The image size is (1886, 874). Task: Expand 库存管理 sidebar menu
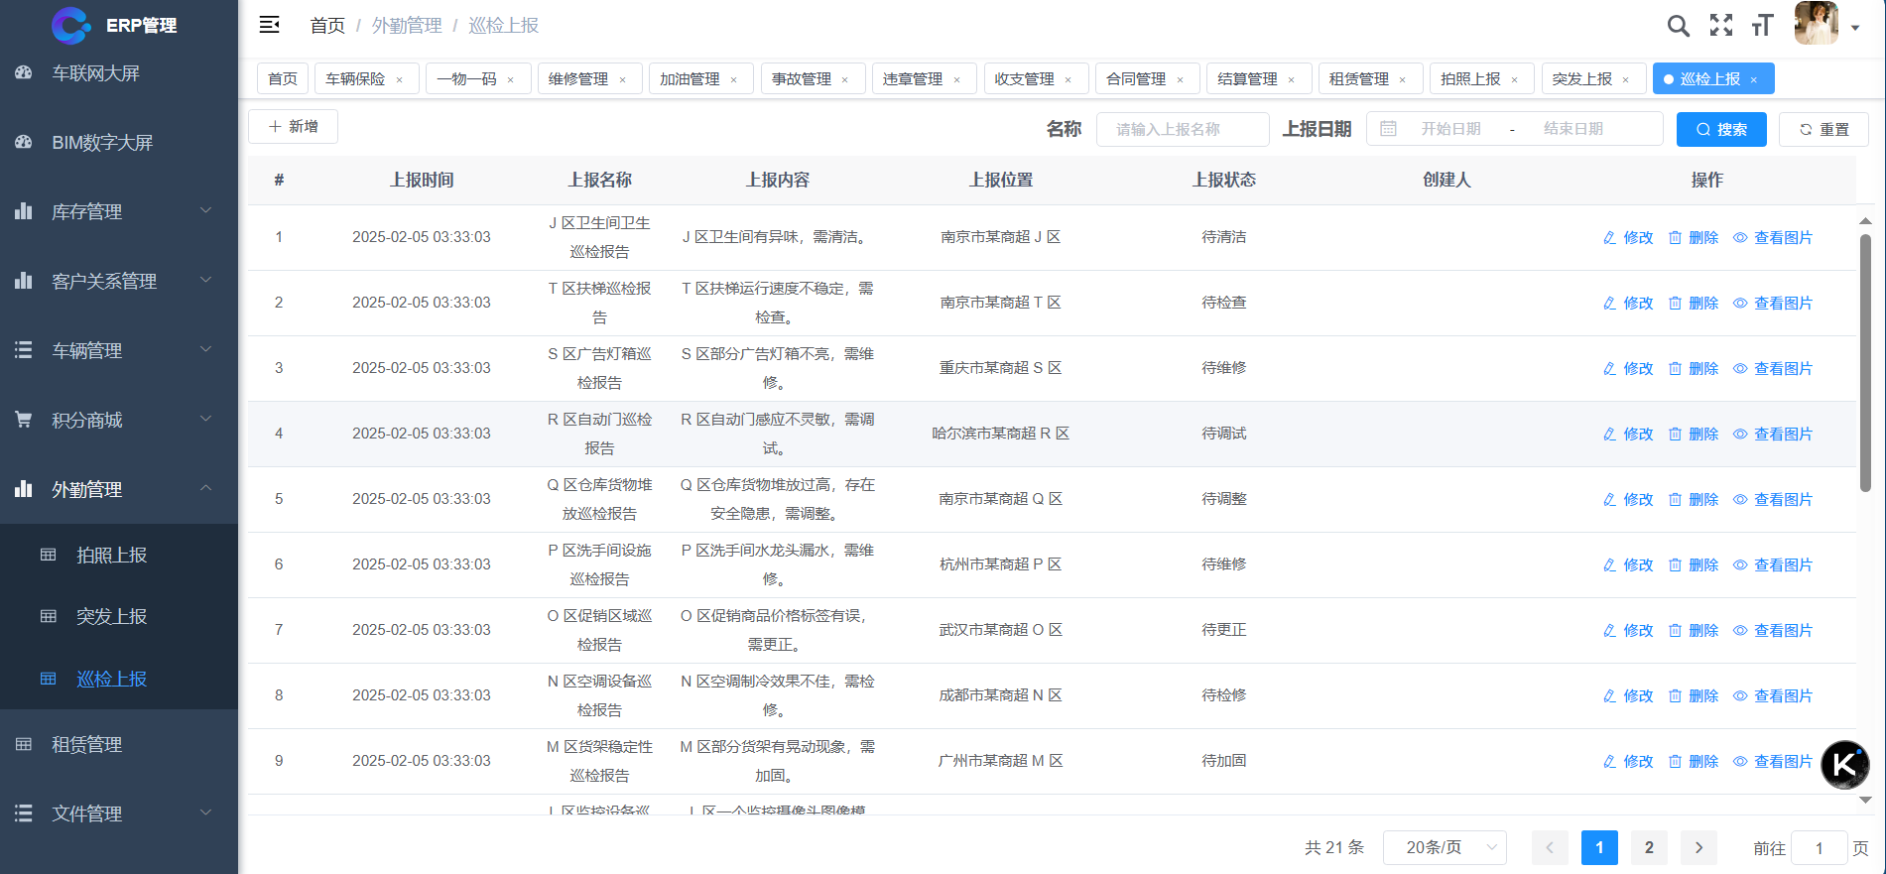click(119, 211)
